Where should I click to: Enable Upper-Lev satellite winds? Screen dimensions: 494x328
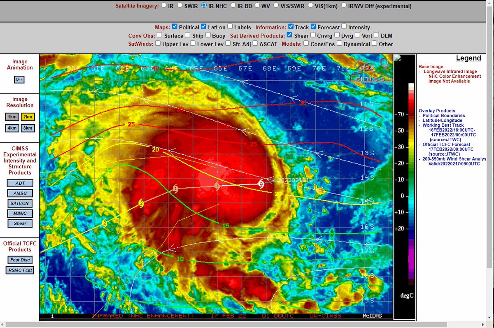click(x=158, y=43)
